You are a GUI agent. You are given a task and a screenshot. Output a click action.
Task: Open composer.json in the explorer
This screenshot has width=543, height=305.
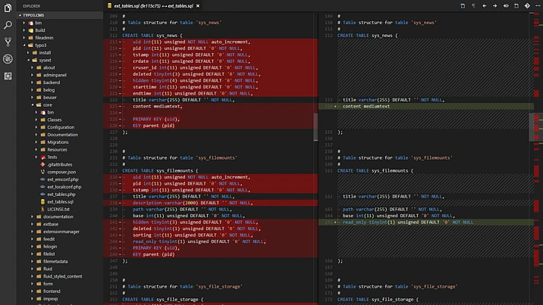point(61,172)
